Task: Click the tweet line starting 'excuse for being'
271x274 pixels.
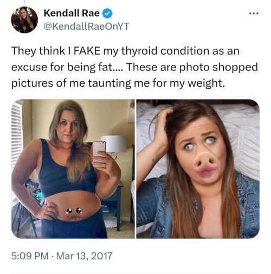Action: pyautogui.click(x=134, y=67)
